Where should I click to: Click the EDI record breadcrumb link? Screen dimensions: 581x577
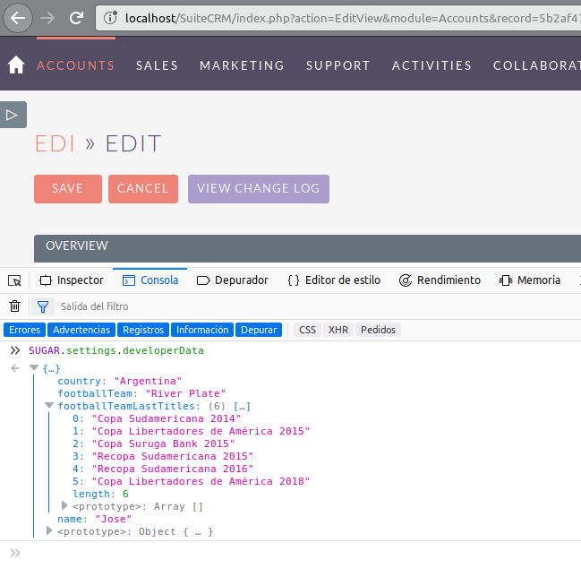coord(55,143)
